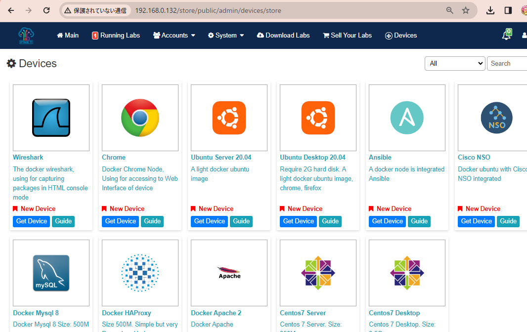Get Device for Ansible

pos(387,221)
